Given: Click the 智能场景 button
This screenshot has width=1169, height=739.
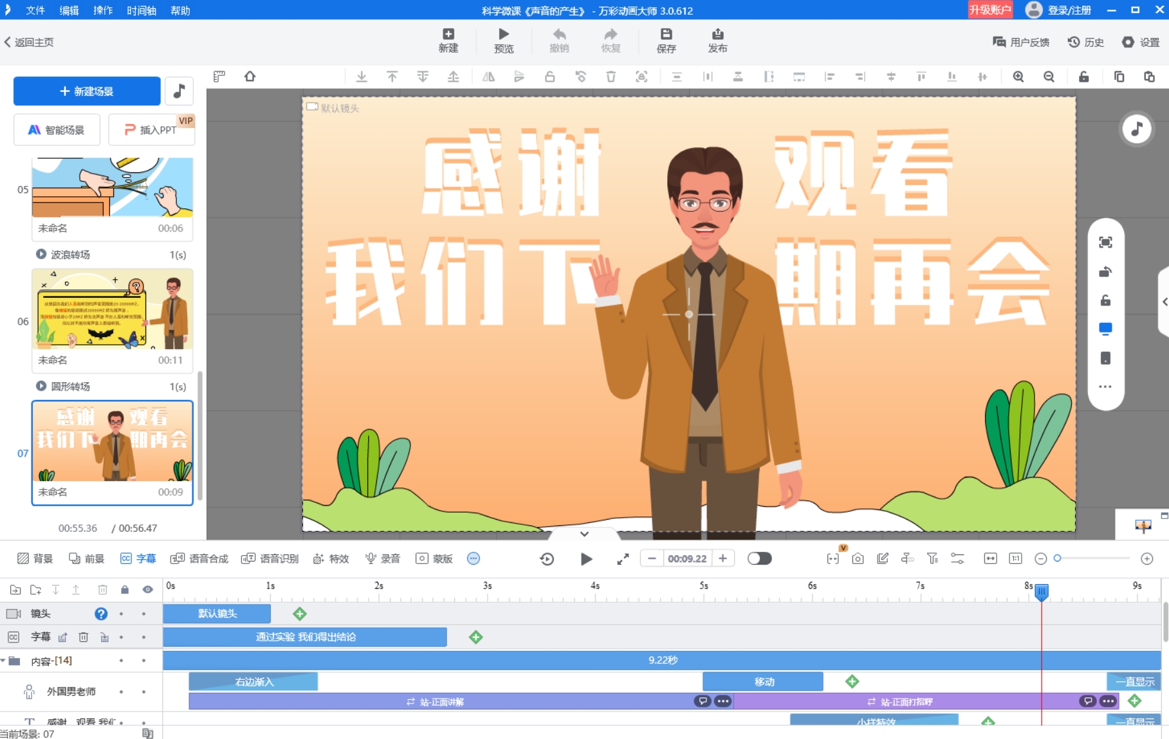Looking at the screenshot, I should pos(57,130).
